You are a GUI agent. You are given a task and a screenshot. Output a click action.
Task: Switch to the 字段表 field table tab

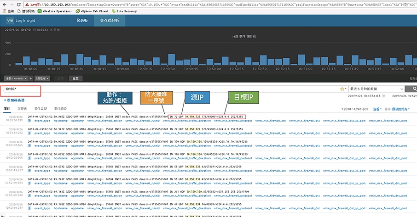[x=22, y=109]
